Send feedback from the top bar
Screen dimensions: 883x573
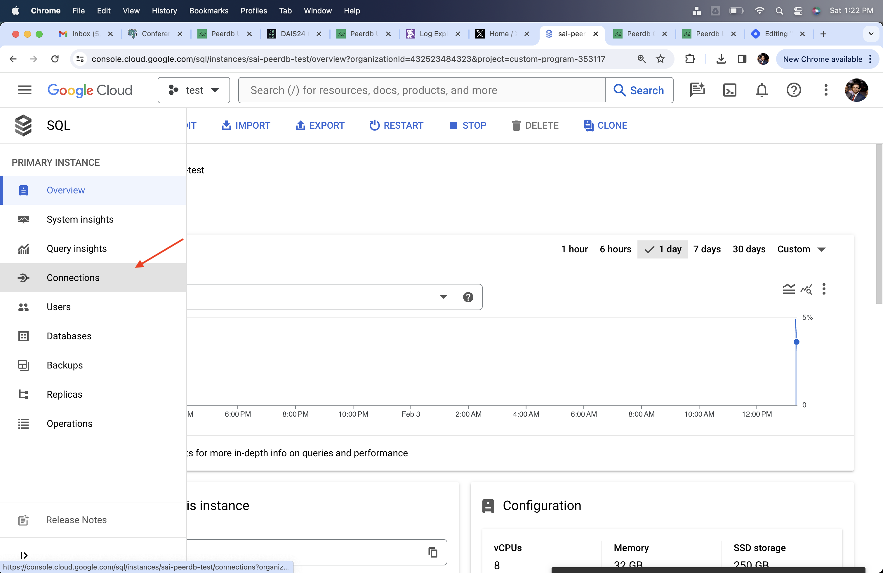pos(697,90)
